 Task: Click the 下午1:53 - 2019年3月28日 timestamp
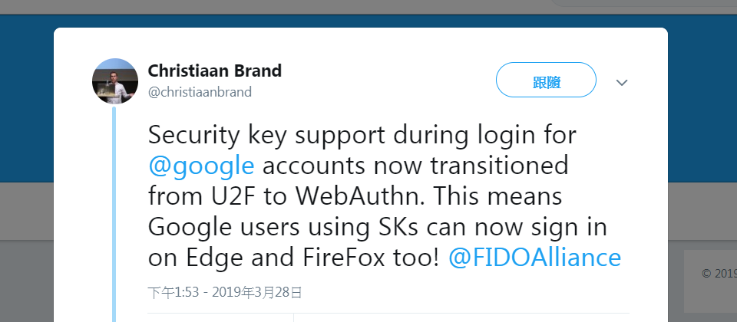(225, 292)
